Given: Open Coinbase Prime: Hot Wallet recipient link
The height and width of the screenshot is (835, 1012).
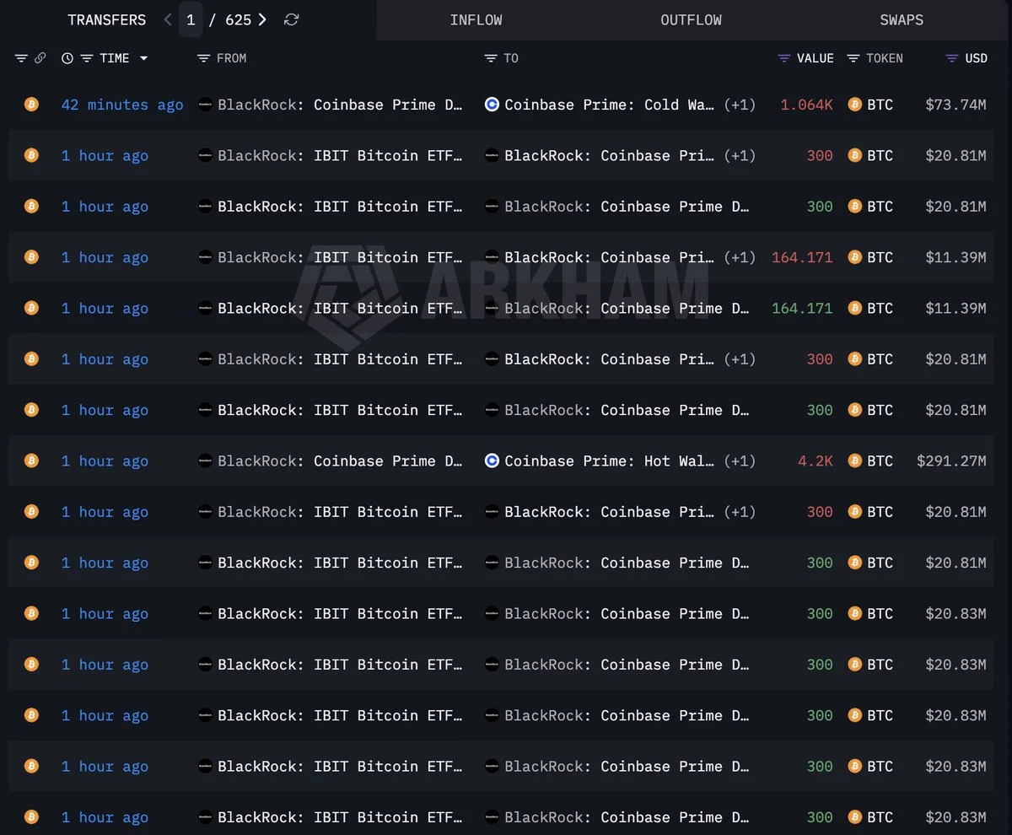Looking at the screenshot, I should pyautogui.click(x=609, y=461).
